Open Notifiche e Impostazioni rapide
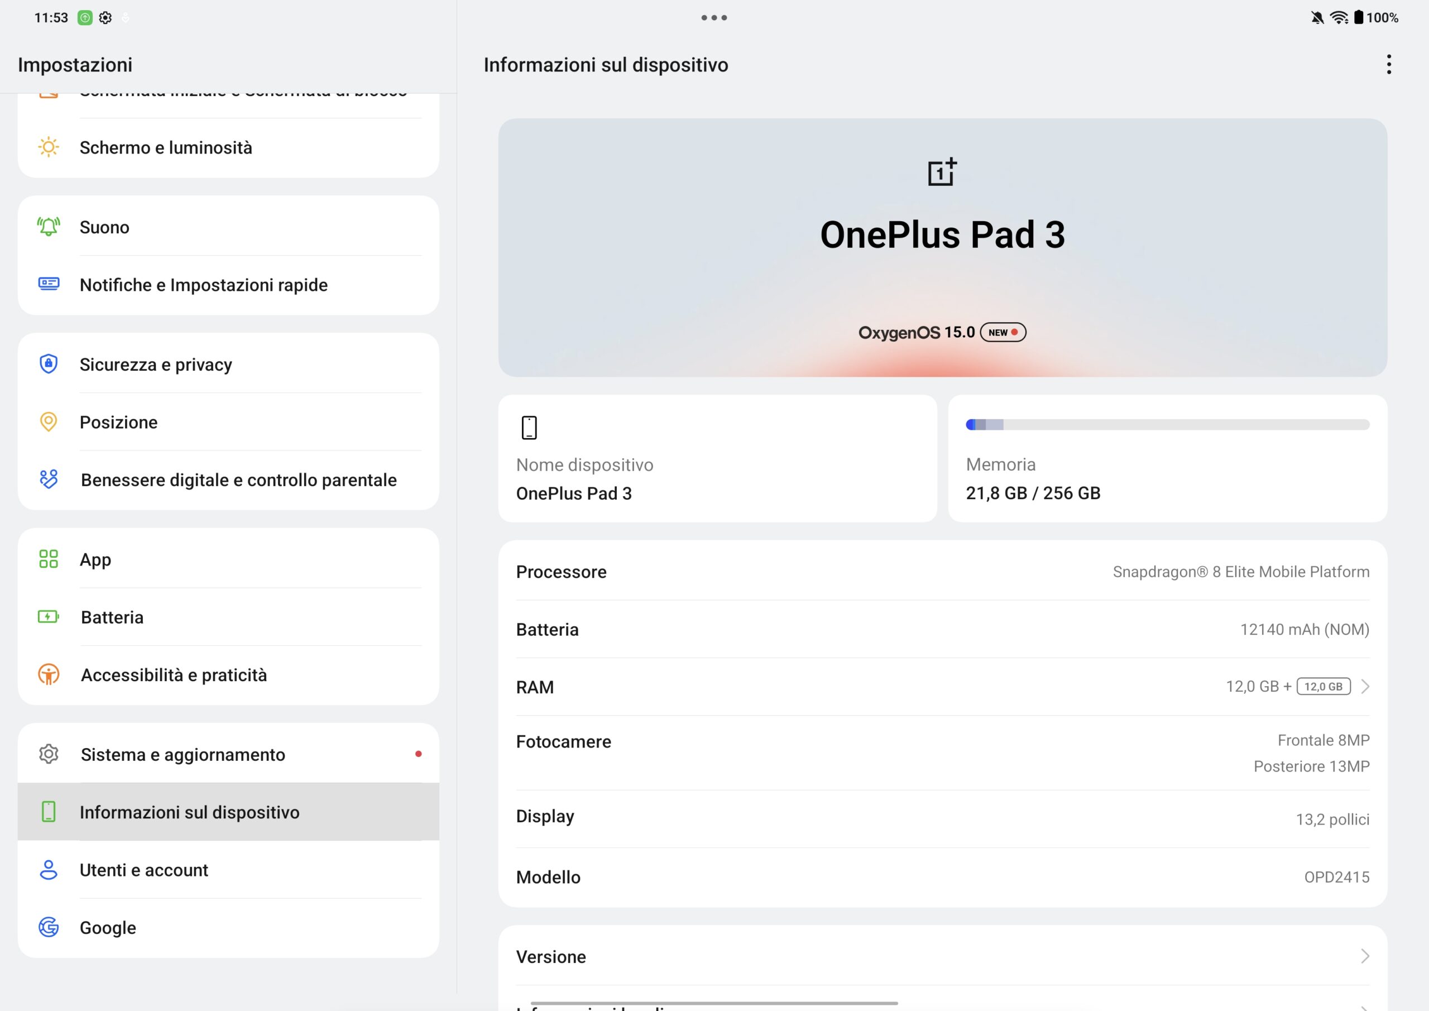 tap(228, 285)
